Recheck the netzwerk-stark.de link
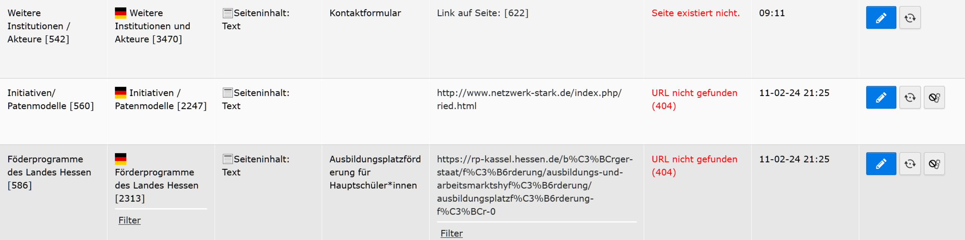 pos(910,97)
